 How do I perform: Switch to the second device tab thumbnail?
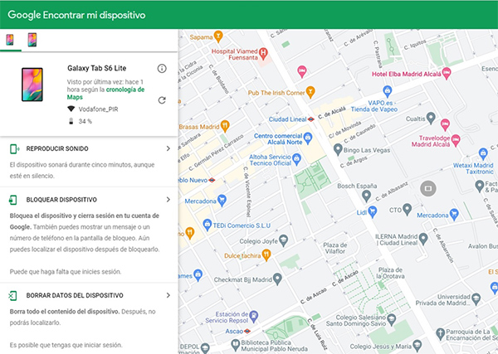click(x=32, y=40)
